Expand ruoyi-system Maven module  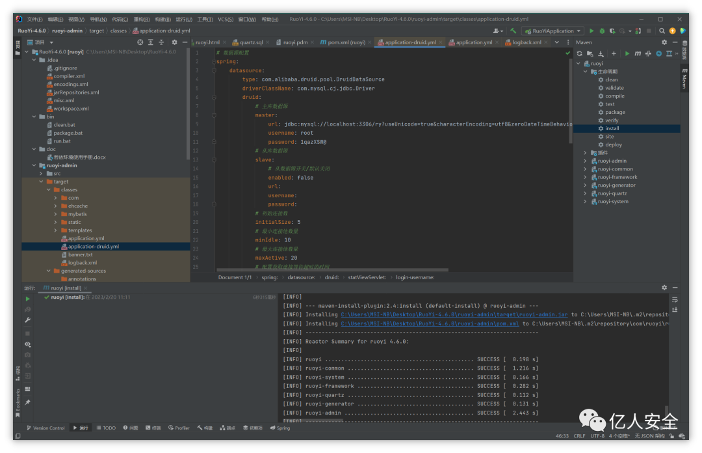[585, 202]
